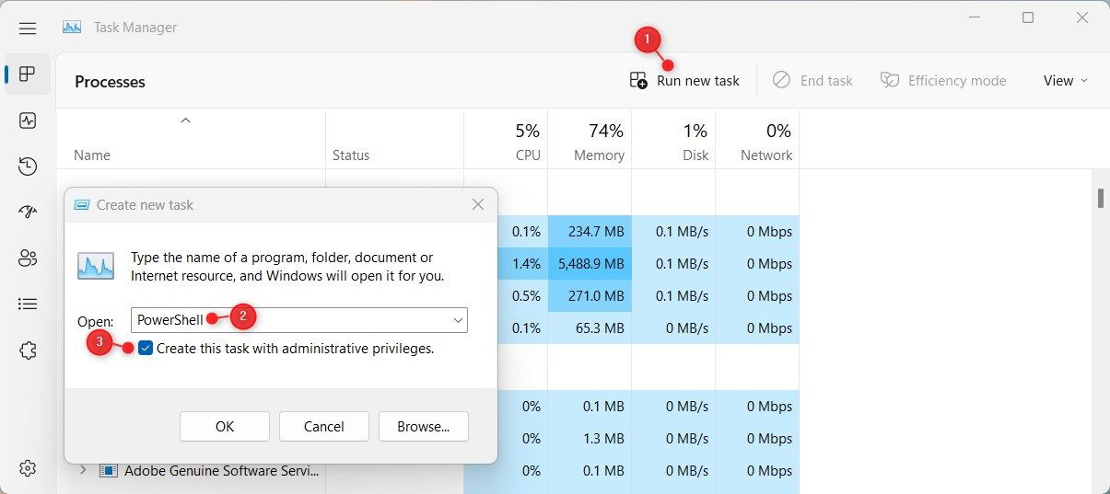Open the Startup apps page

click(x=28, y=212)
